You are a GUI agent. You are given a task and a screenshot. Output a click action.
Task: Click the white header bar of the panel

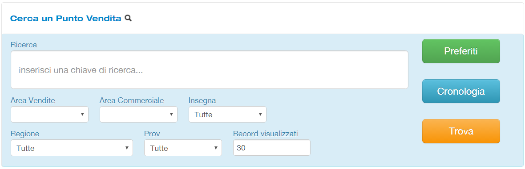(262, 18)
